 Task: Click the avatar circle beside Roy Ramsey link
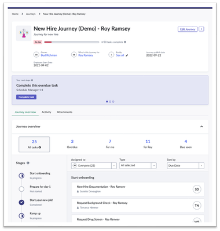[74, 55]
